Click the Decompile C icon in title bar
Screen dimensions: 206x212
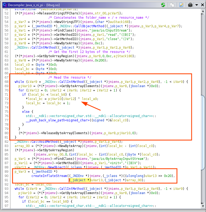coord(5,5)
